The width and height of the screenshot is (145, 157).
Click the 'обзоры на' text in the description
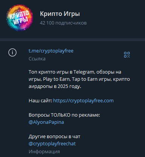point(109,72)
